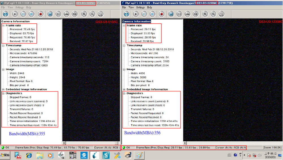
Task: Click the camera icon in left GS3-U3-51S5C window
Action: pyautogui.click(x=5, y=14)
